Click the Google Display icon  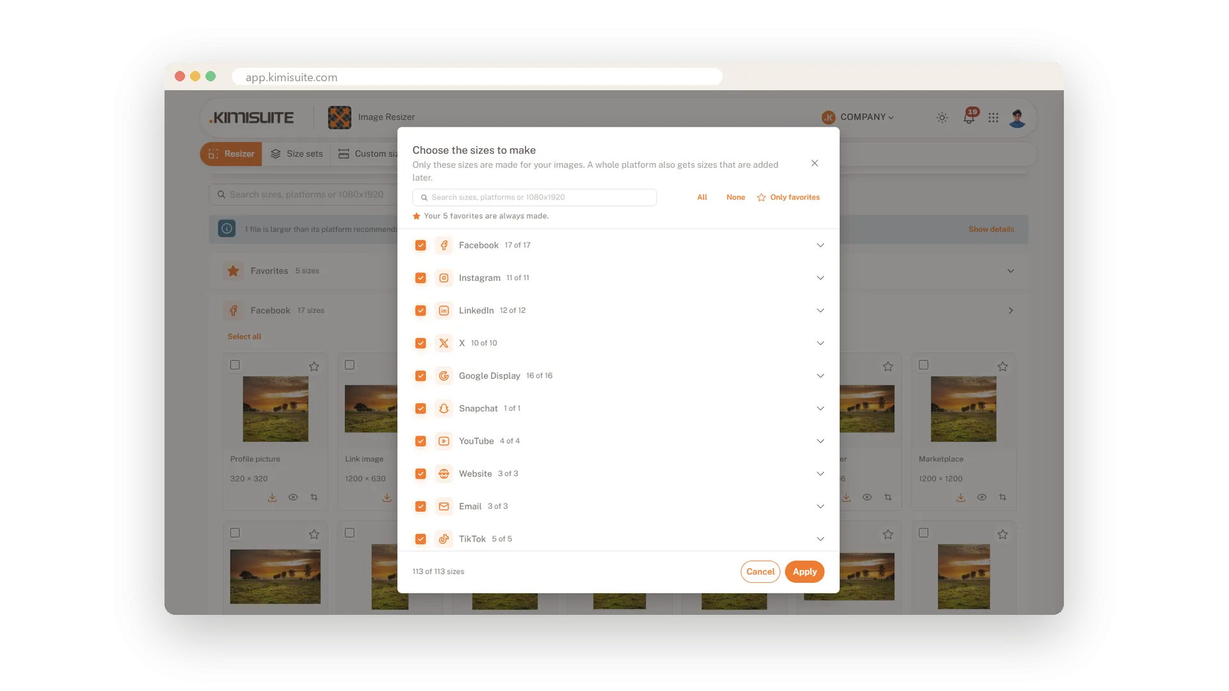[x=444, y=376]
